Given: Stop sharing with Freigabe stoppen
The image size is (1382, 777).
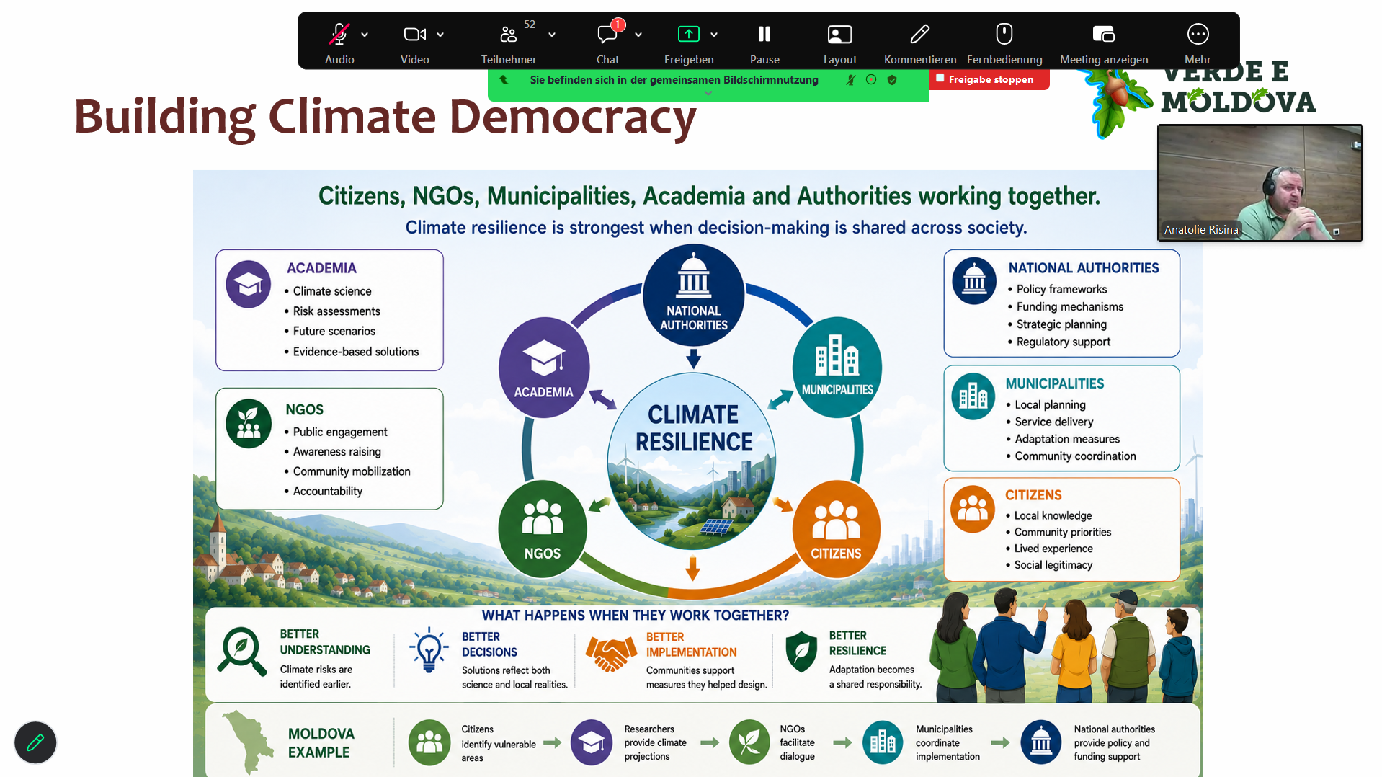Looking at the screenshot, I should pos(989,79).
